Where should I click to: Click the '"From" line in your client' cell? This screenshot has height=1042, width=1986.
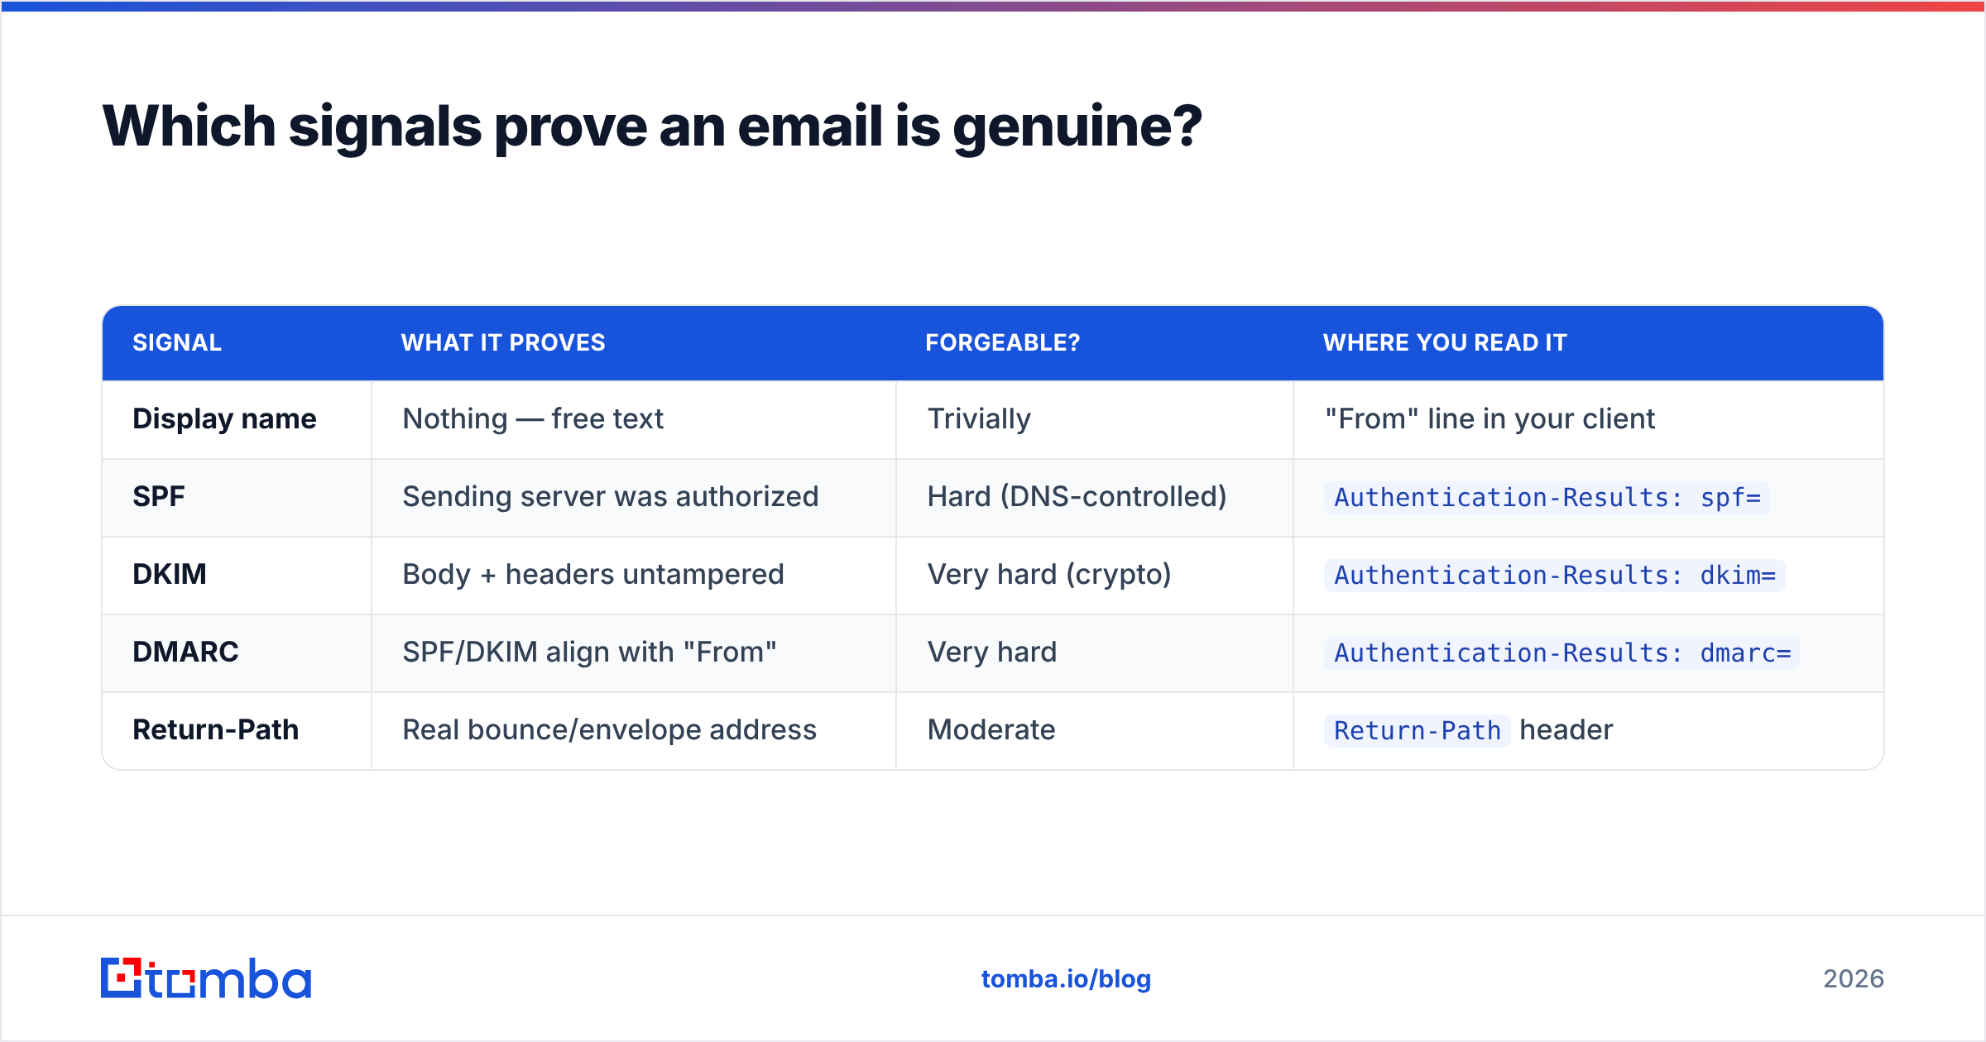coord(1489,419)
